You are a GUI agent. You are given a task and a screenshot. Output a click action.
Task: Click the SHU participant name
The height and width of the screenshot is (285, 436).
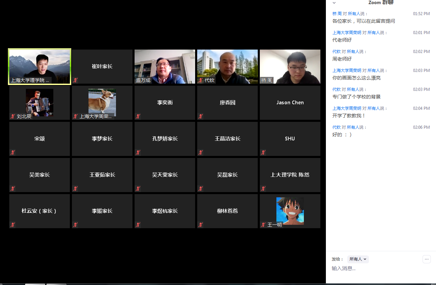[x=290, y=139]
